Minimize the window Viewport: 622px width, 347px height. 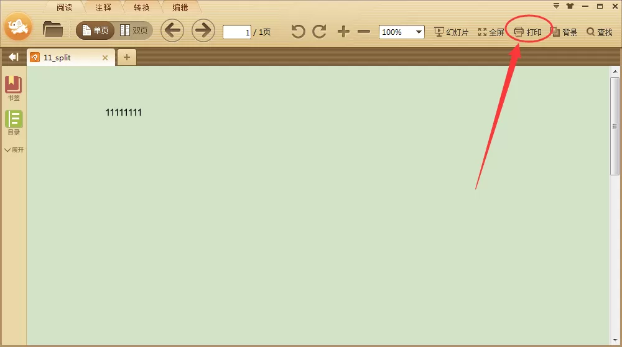(x=585, y=6)
